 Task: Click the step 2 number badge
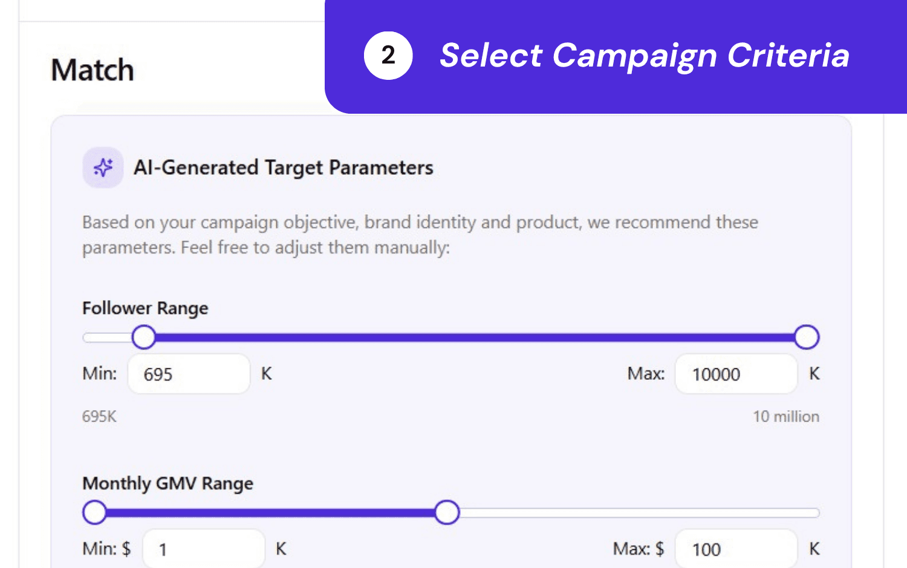[388, 56]
